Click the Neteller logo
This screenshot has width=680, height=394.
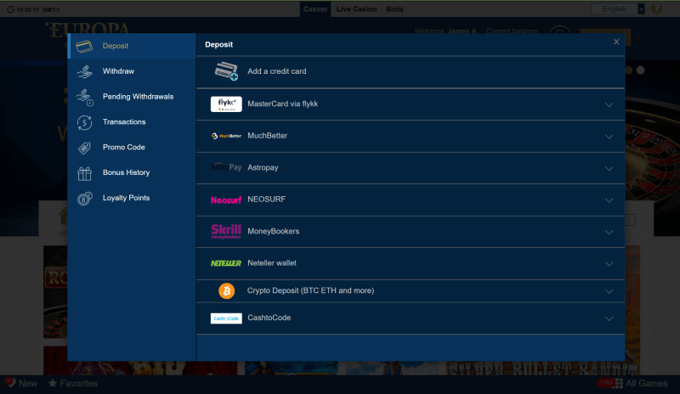[x=226, y=263]
